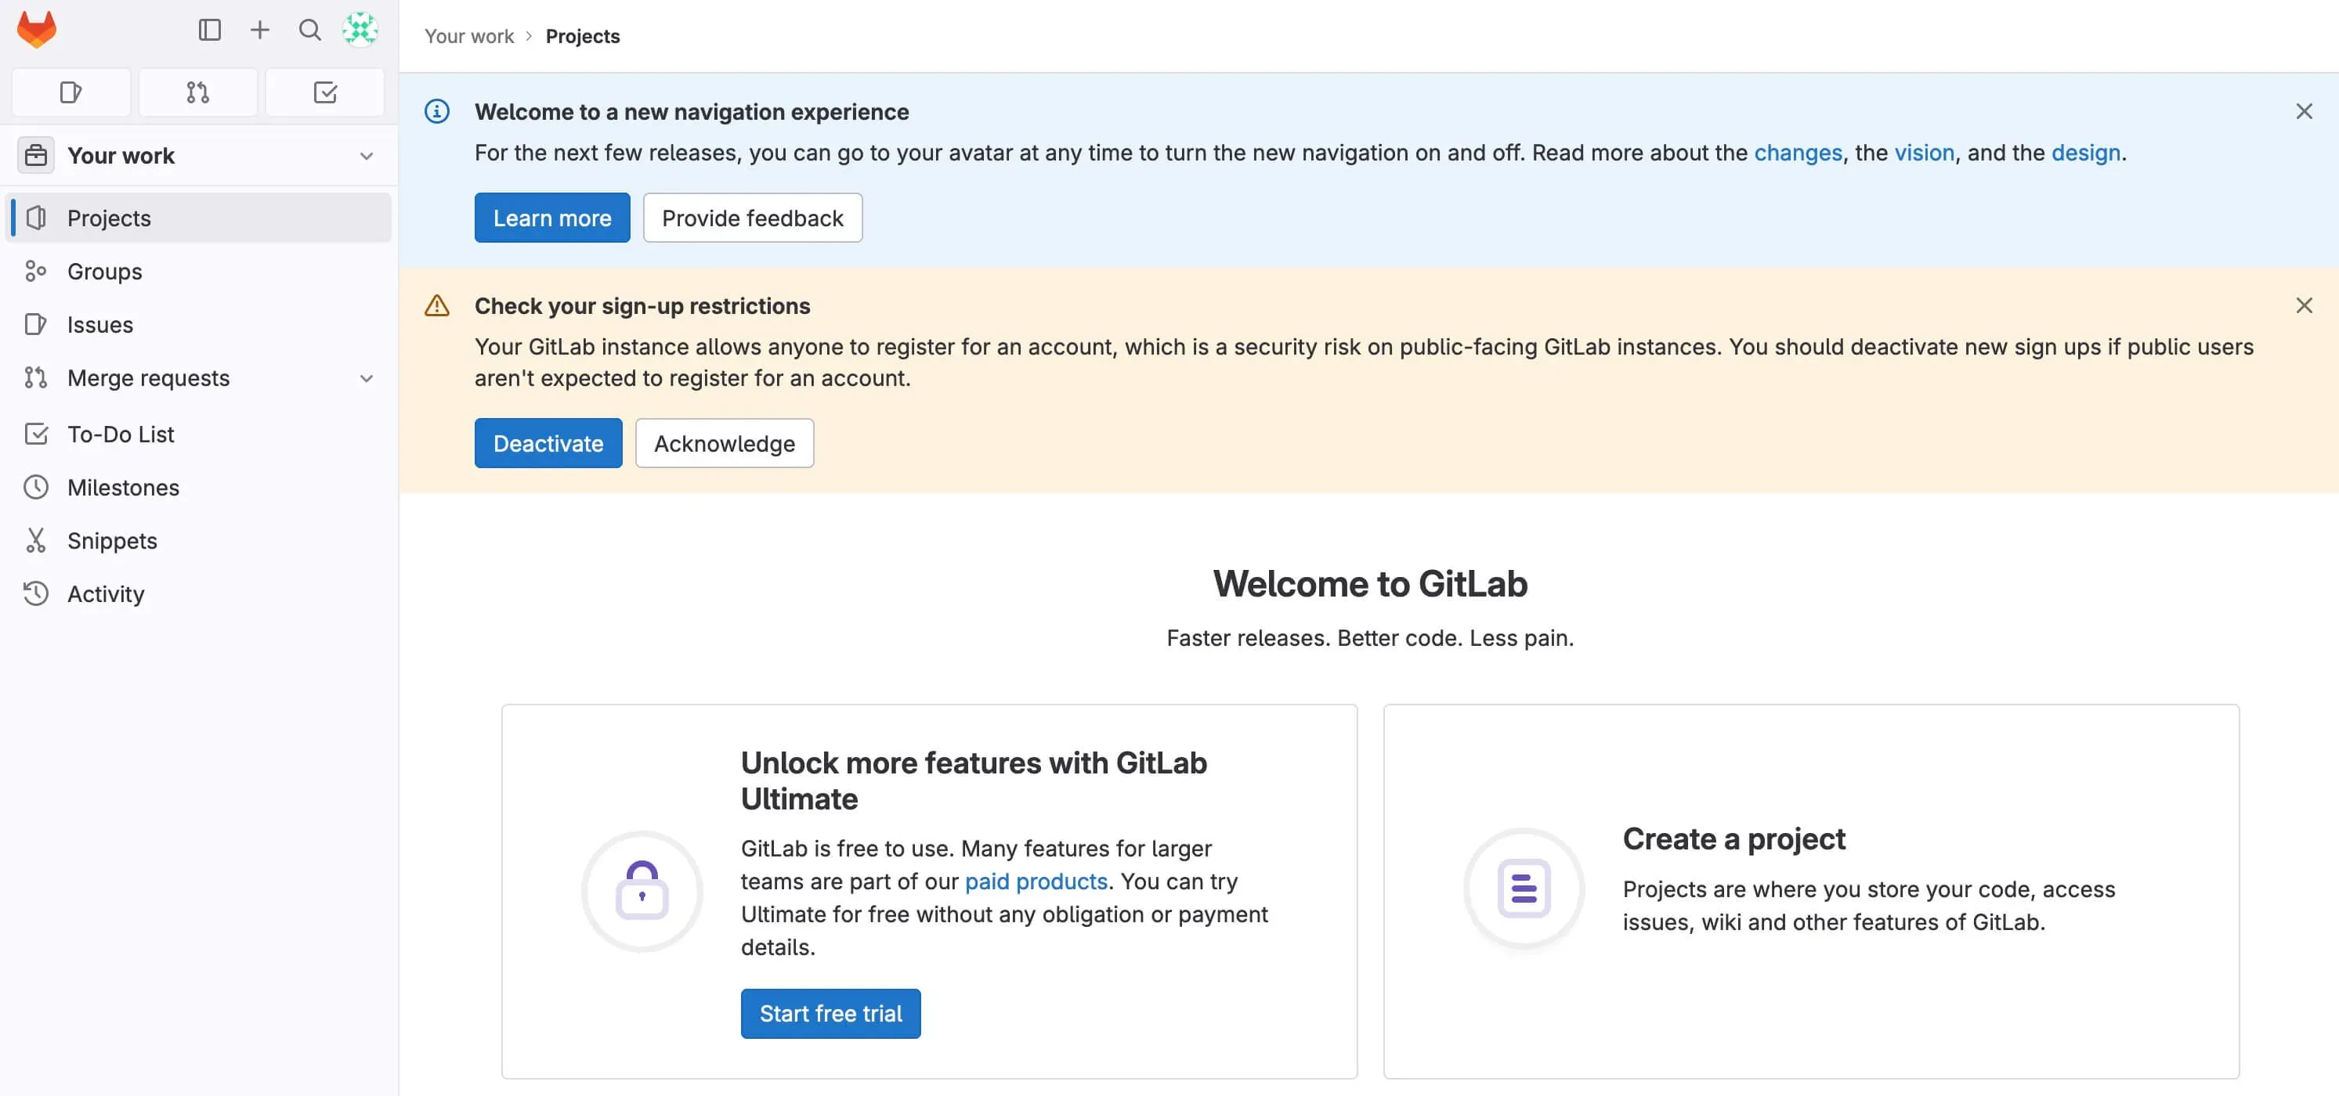Click the To-Do List checkmark icon
The image size is (2339, 1096).
pyautogui.click(x=35, y=434)
